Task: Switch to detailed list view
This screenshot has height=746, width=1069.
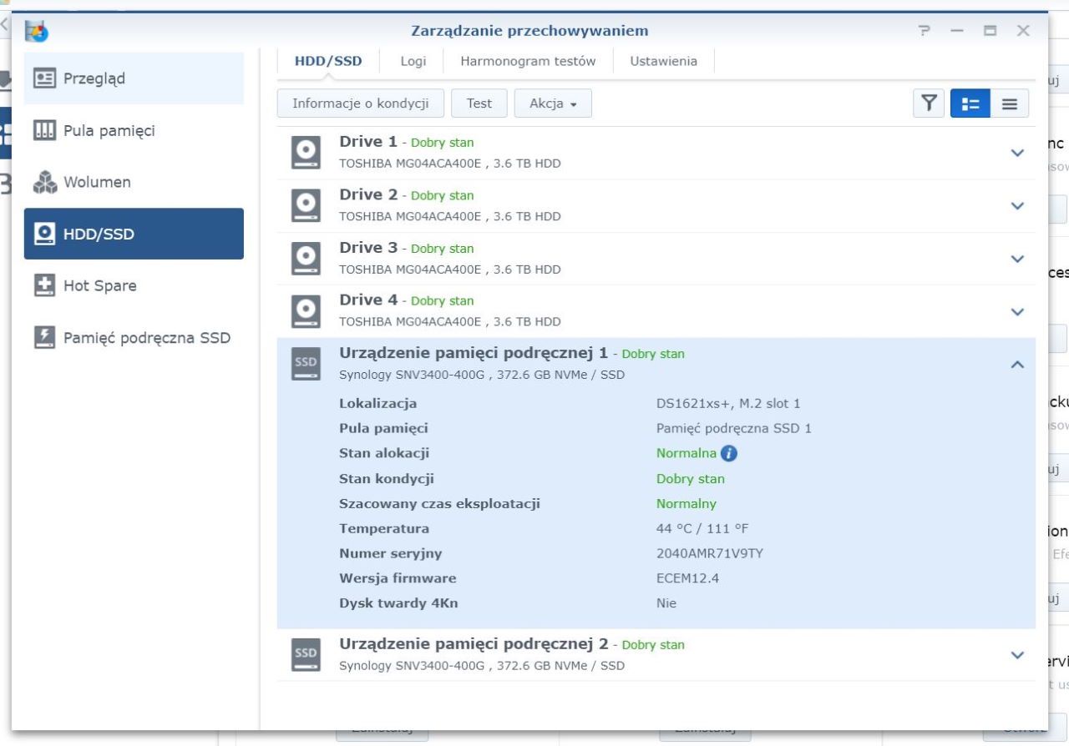Action: [970, 103]
